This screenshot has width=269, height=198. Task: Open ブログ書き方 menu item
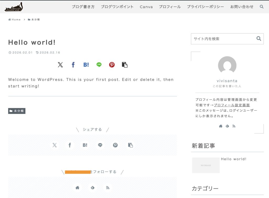point(83,7)
